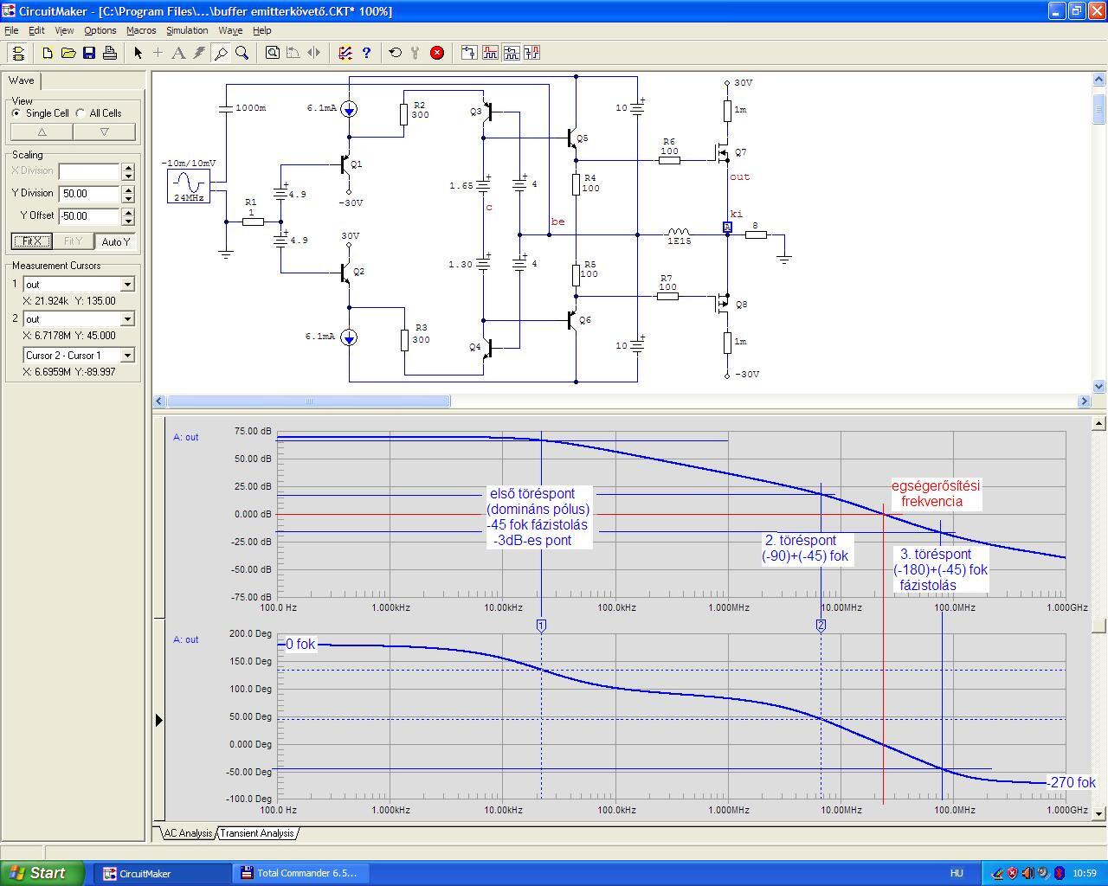
Task: Click the Y Division input field
Action: (89, 194)
